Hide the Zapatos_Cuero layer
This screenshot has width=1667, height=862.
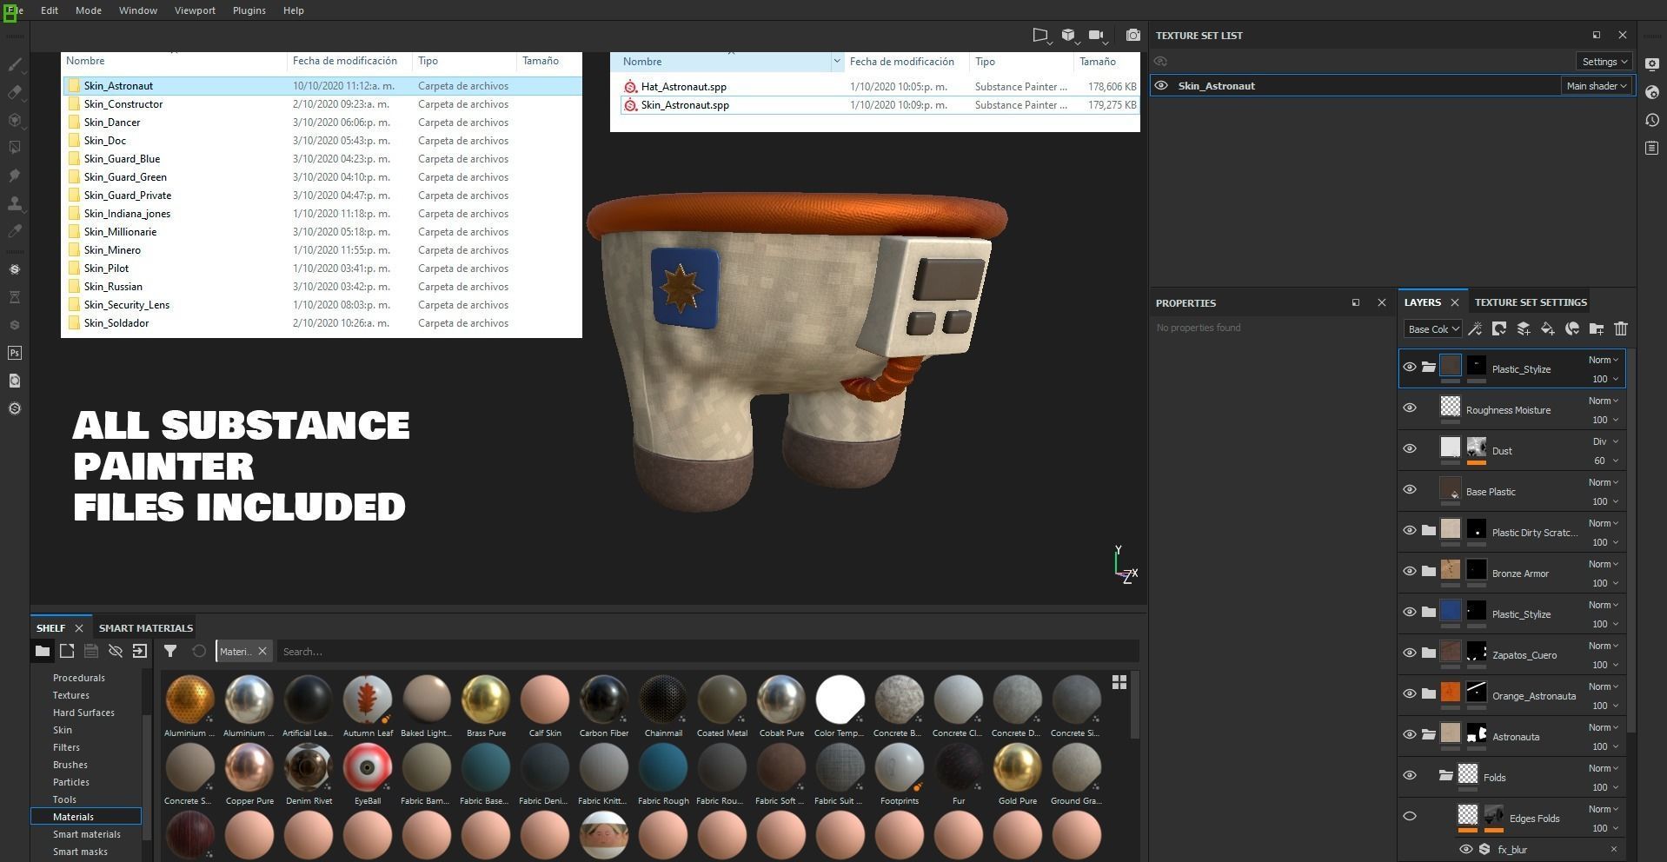point(1410,653)
